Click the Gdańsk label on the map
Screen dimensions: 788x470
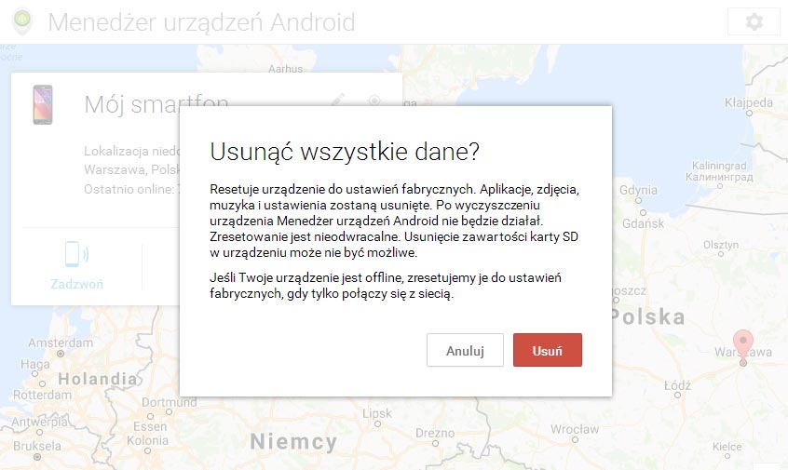tap(644, 224)
